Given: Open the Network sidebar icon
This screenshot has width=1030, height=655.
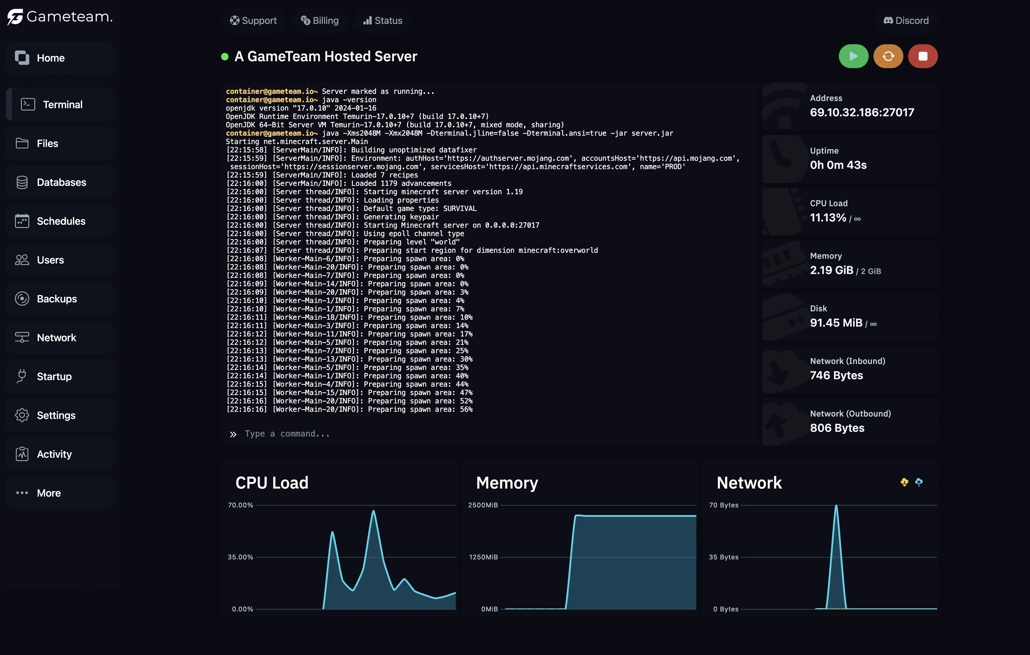Looking at the screenshot, I should [x=22, y=338].
